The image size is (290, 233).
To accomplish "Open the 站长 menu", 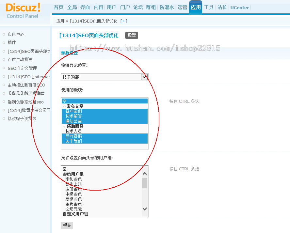I will [222, 7].
